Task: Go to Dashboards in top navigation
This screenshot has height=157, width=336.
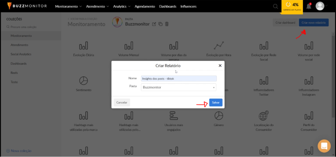Action: (x=168, y=6)
